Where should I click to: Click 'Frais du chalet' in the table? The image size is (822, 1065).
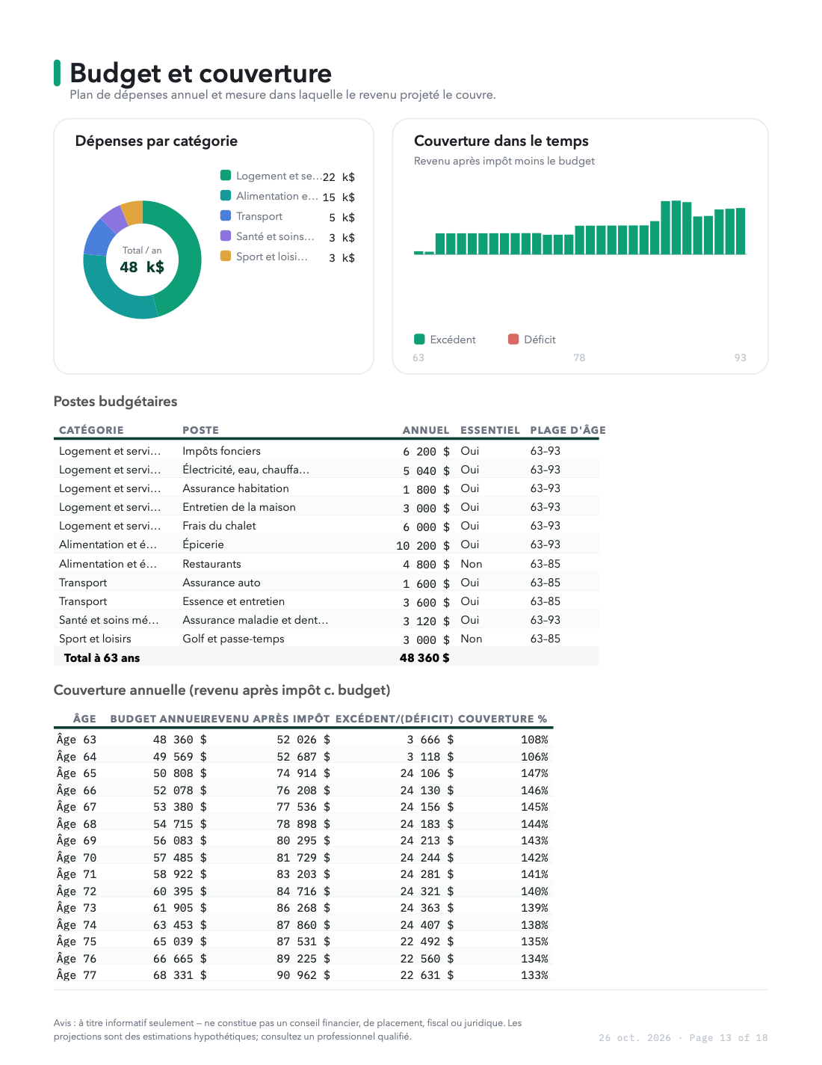pos(220,526)
